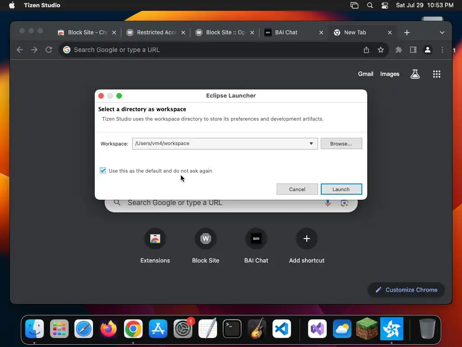Close the New Tab tab
The image size is (462, 347).
point(390,33)
